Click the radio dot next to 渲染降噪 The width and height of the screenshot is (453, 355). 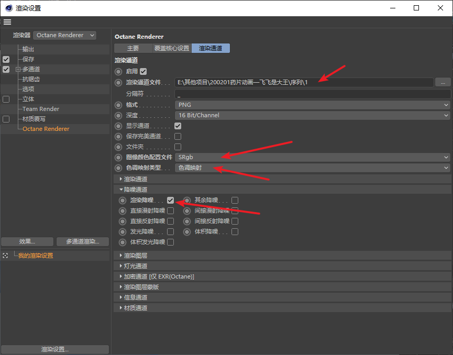click(123, 200)
